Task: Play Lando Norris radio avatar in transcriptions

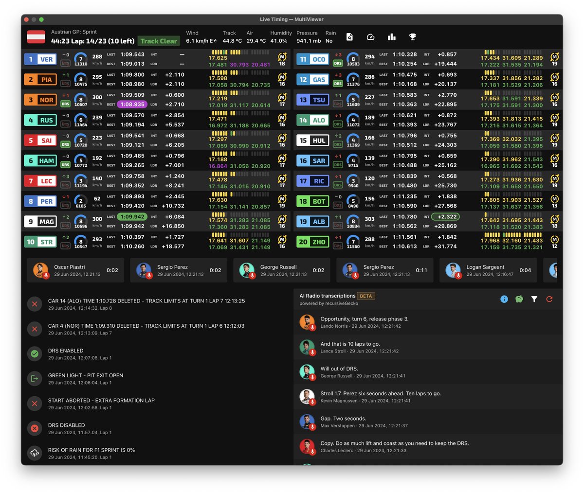Action: 308,322
